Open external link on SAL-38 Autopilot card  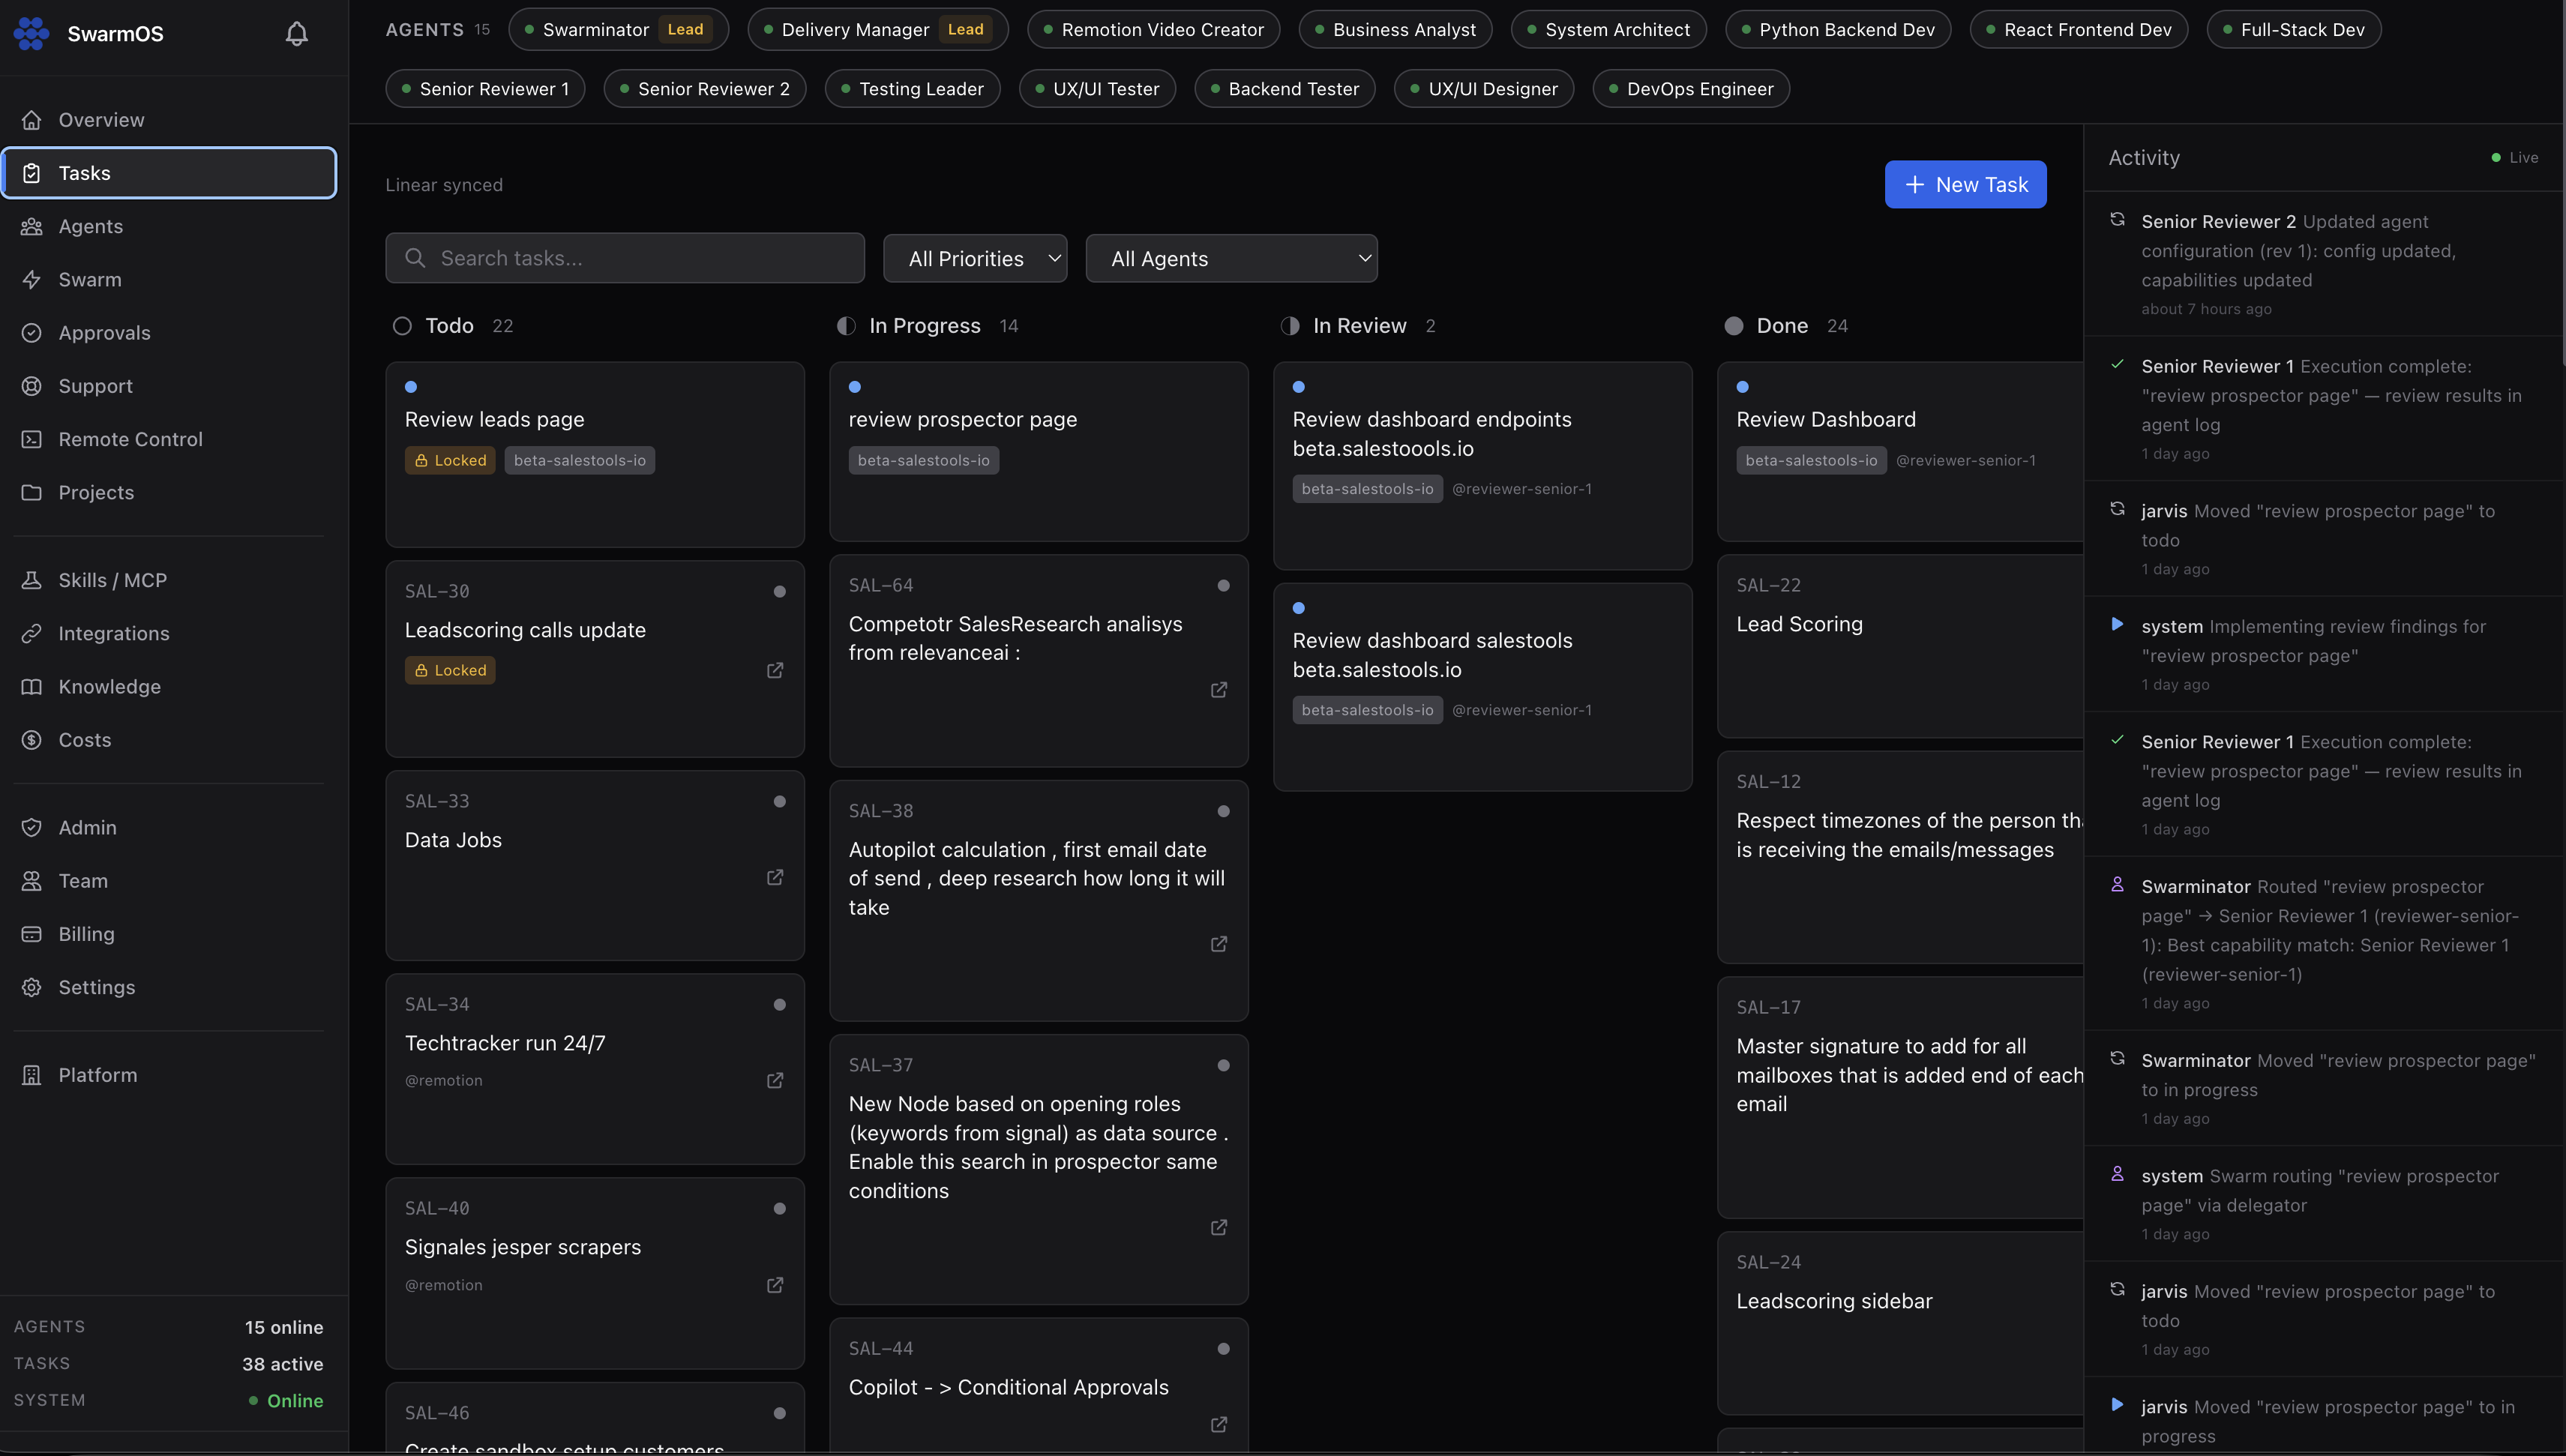click(x=1219, y=944)
